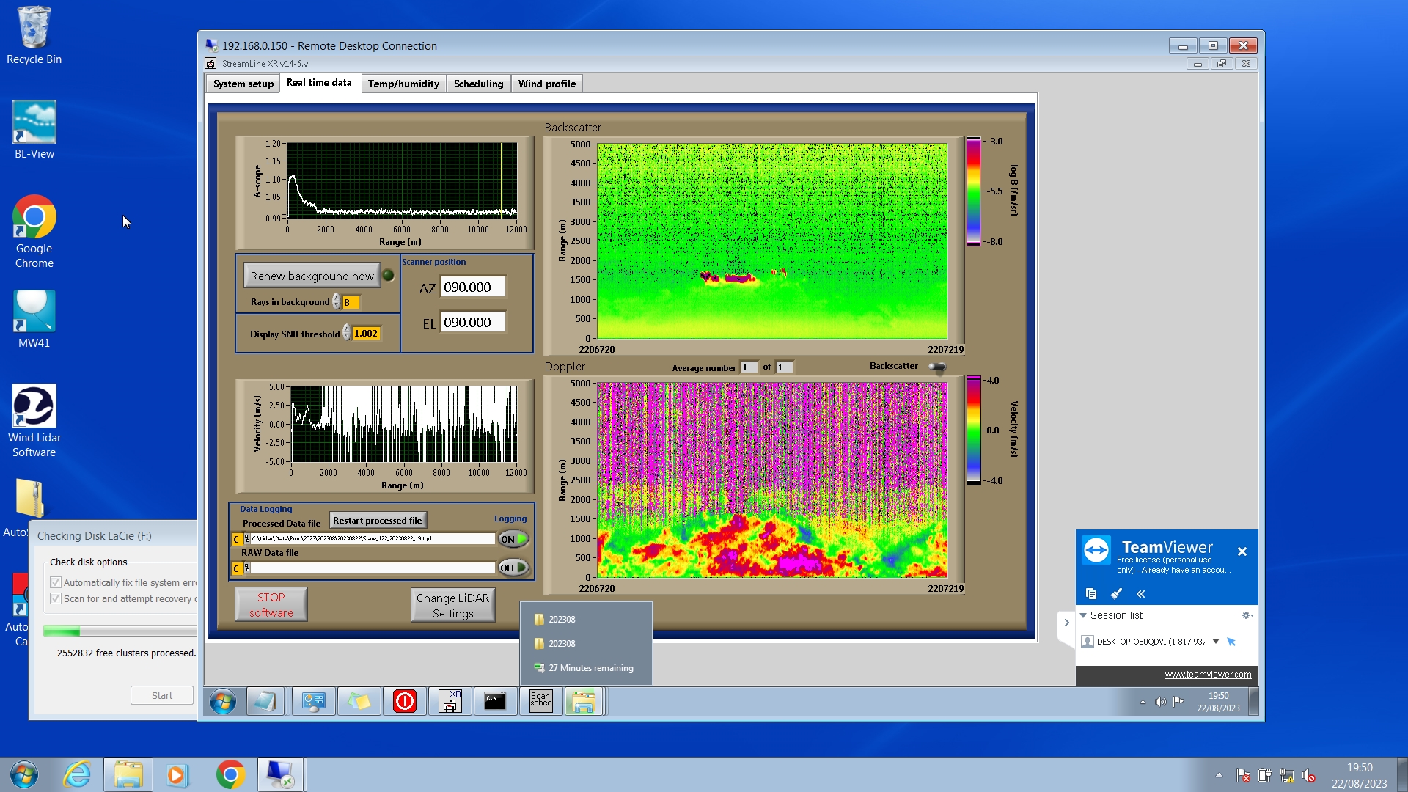Viewport: 1408px width, 792px height.
Task: Click TeamViewer whiteboard brush icon
Action: coord(1116,593)
